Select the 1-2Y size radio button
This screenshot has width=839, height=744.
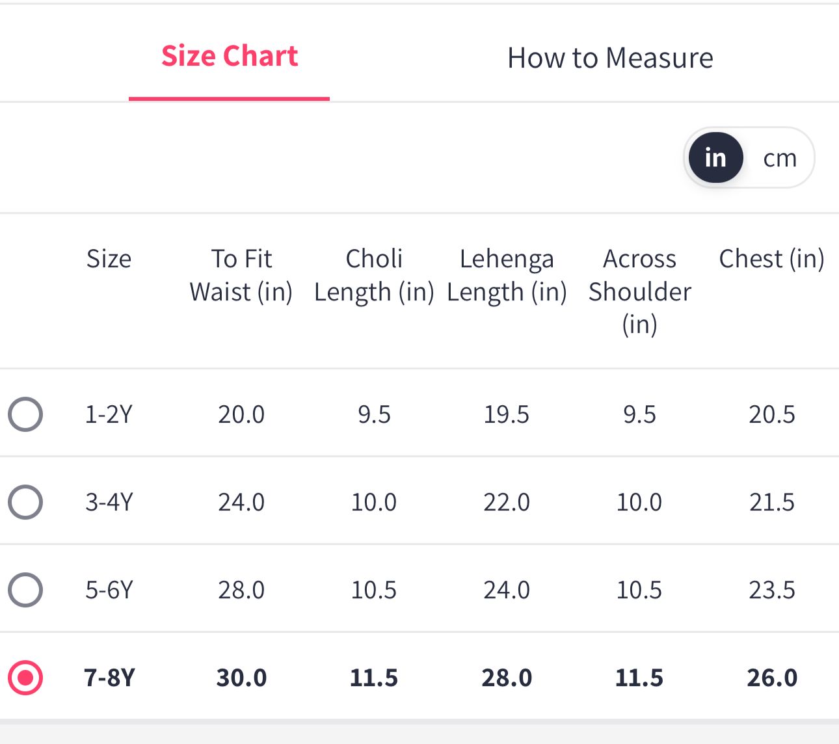click(x=25, y=414)
